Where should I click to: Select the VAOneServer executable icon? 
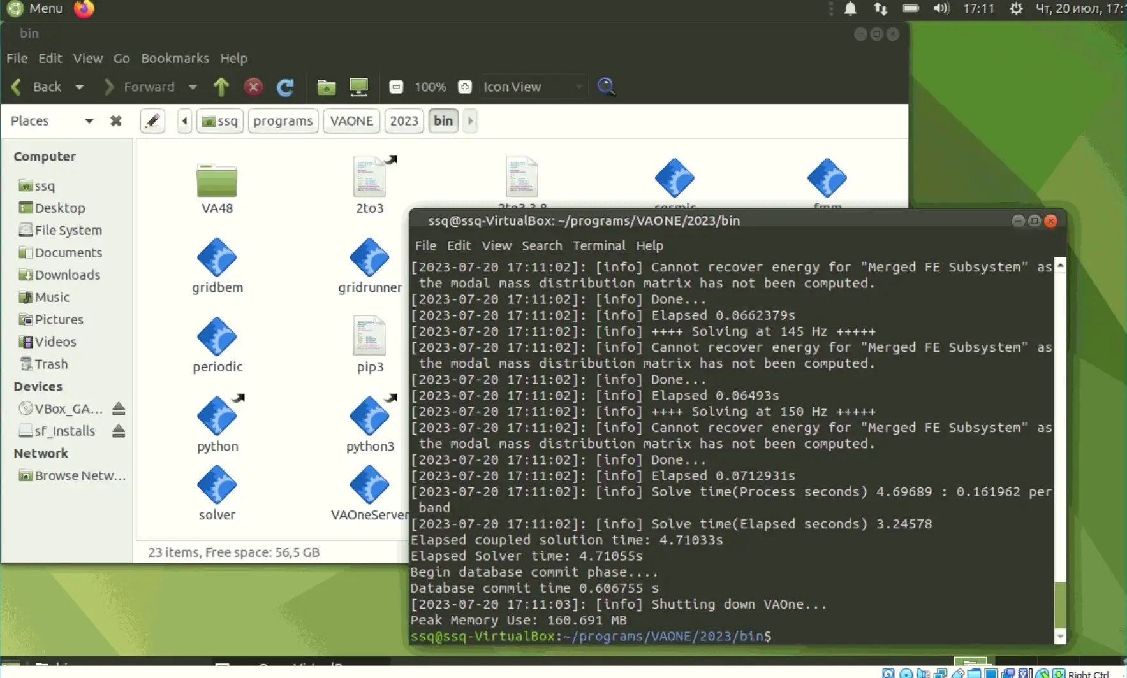[x=370, y=485]
